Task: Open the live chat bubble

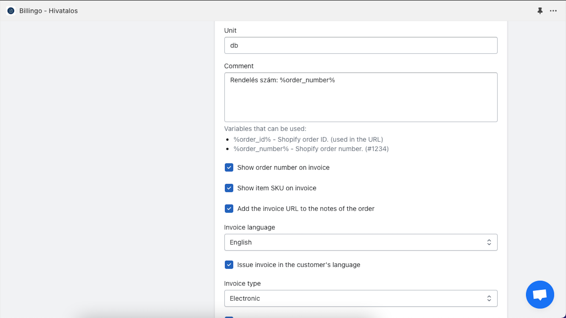Action: pos(539,294)
